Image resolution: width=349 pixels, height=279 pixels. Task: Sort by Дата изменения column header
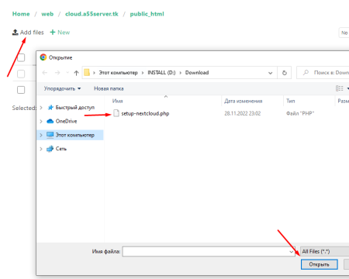click(x=243, y=101)
